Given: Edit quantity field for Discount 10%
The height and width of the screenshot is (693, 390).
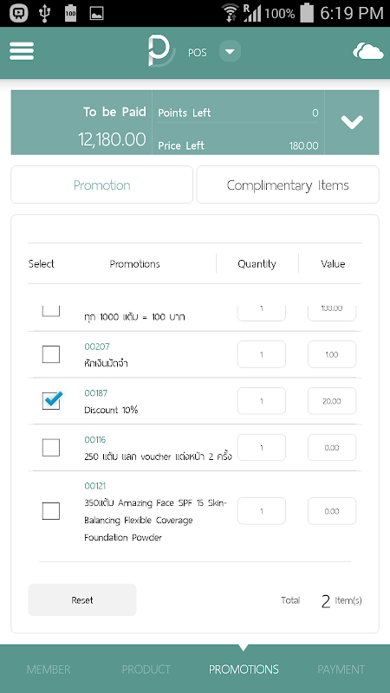Looking at the screenshot, I should pyautogui.click(x=262, y=401).
